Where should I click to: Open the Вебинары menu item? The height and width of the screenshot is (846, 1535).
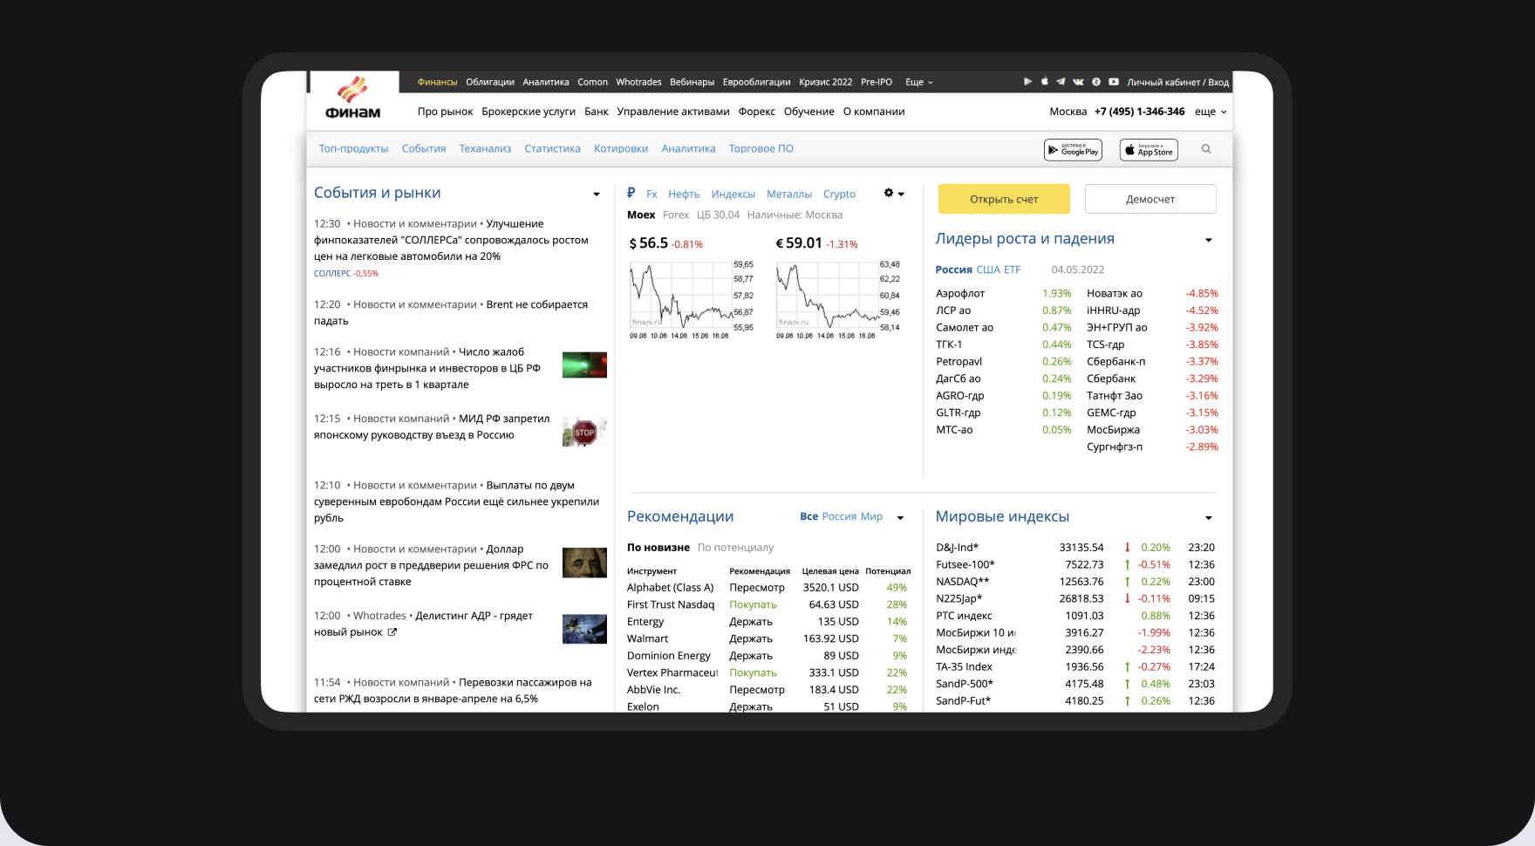(x=692, y=82)
